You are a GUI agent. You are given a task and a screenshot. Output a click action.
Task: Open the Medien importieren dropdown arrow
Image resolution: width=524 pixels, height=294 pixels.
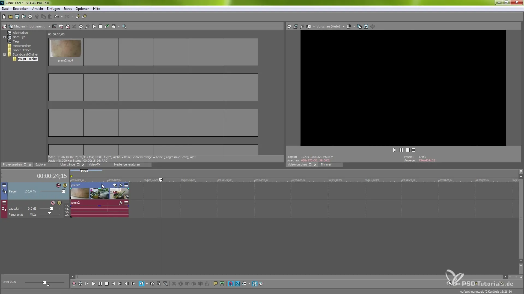49,26
